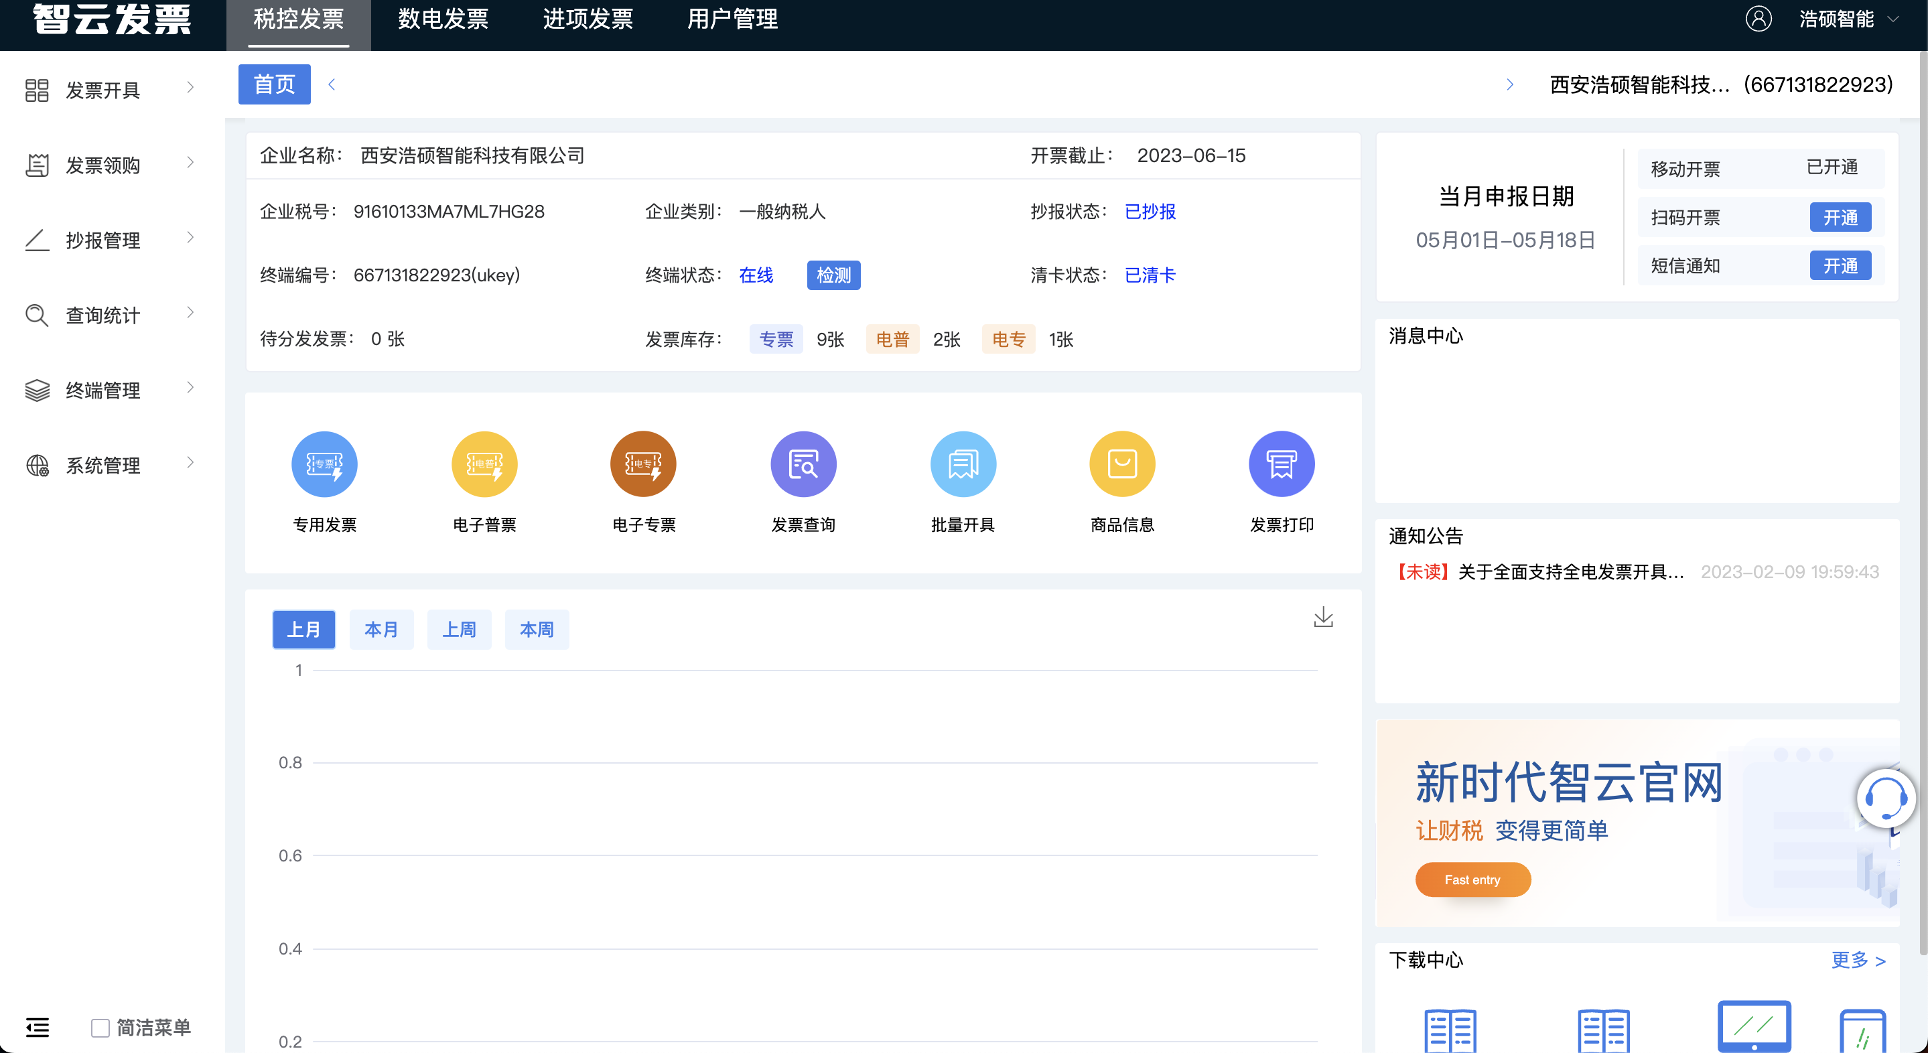This screenshot has width=1928, height=1053.
Task: Click the 在线 terminal status link
Action: [x=756, y=275]
